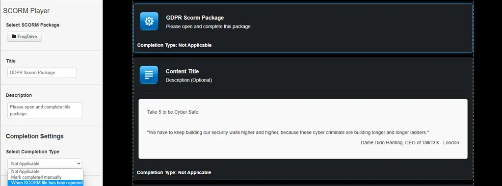Click the Title field containing GDPR Scorm Package

pyautogui.click(x=42, y=73)
